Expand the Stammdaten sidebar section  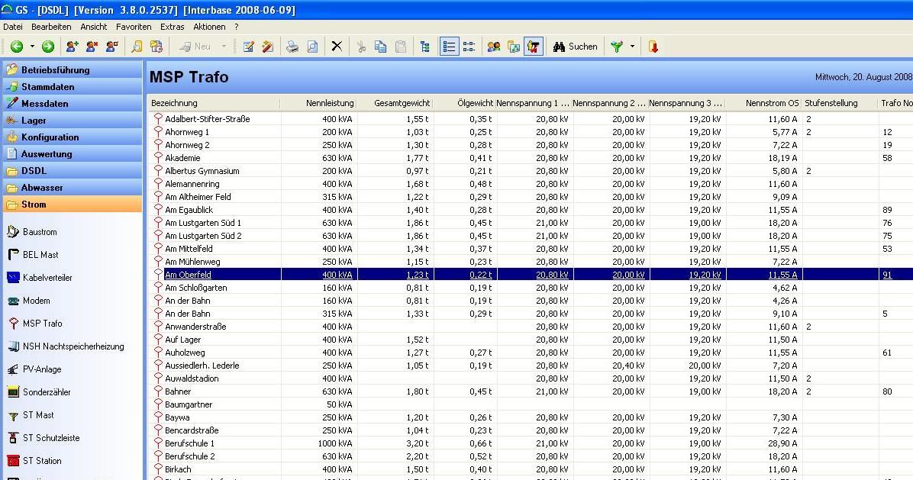[x=47, y=87]
